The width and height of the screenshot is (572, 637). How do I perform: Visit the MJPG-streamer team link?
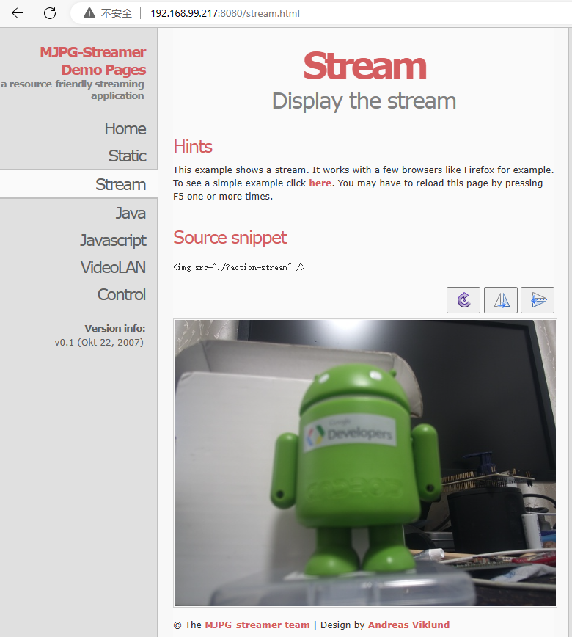click(x=257, y=625)
